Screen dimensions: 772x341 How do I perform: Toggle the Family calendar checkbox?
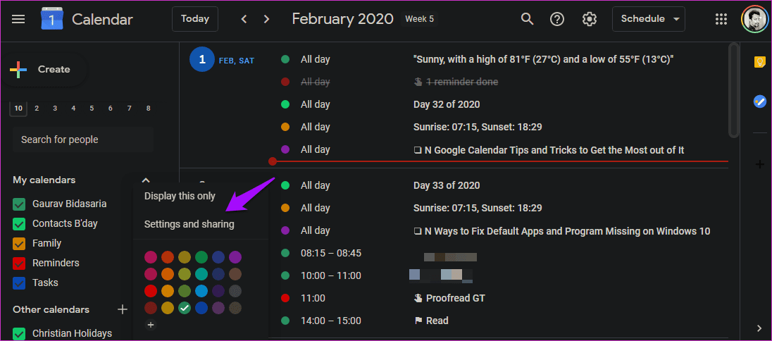click(x=19, y=244)
